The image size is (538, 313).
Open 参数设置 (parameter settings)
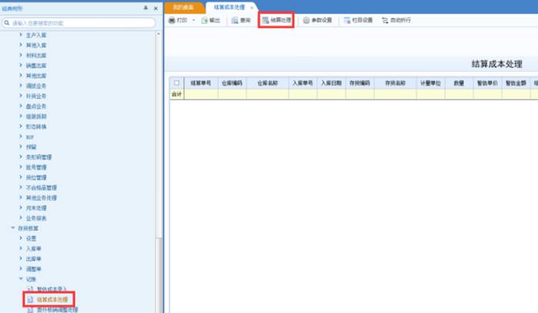tap(317, 20)
